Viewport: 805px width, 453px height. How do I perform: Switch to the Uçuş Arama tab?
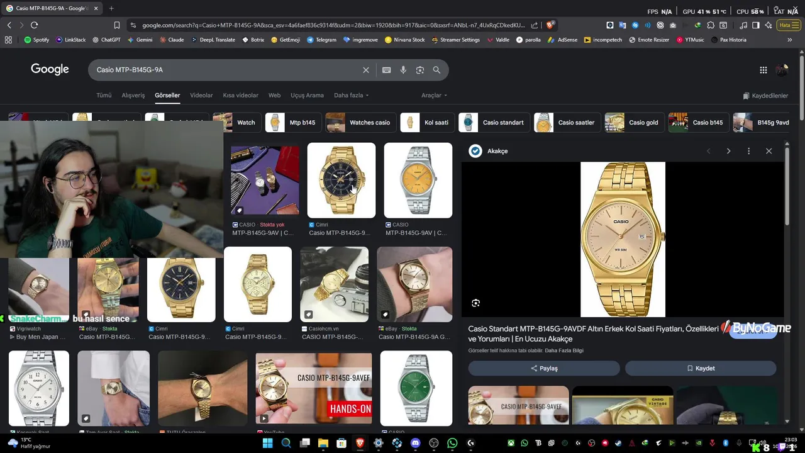click(307, 96)
